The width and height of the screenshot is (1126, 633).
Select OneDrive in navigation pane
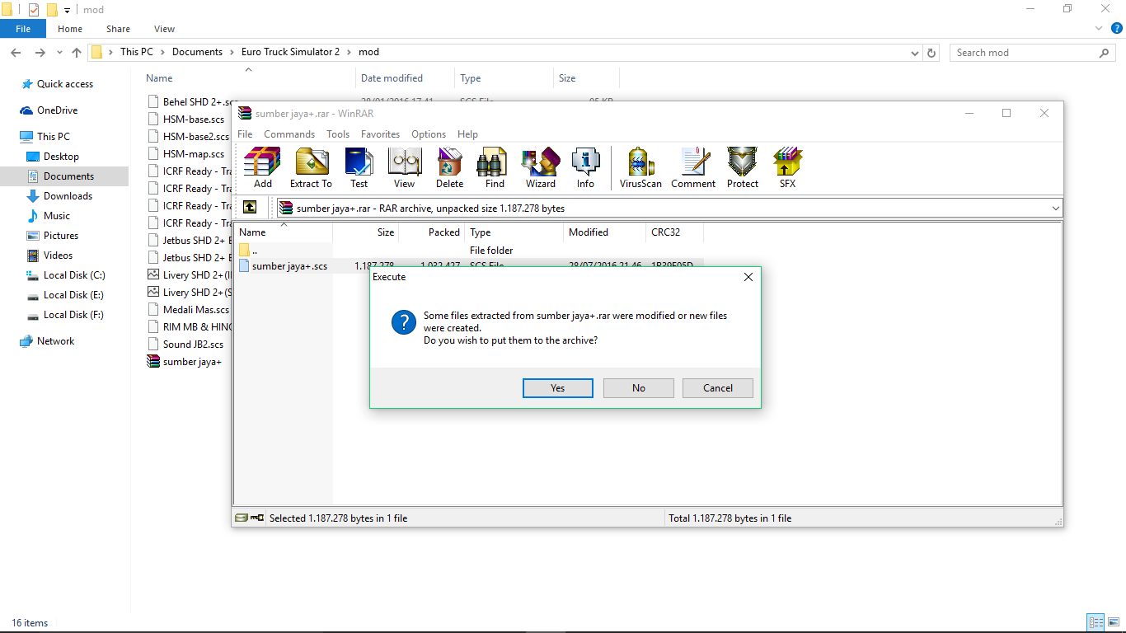pos(57,110)
